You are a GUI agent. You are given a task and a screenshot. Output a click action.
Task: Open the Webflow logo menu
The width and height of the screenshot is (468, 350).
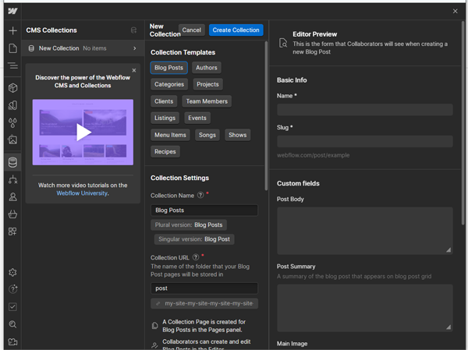coord(12,12)
